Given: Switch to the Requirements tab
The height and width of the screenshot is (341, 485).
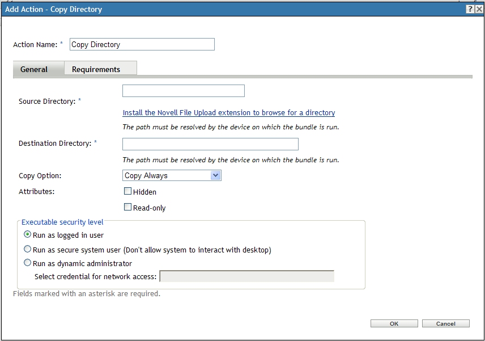Looking at the screenshot, I should click(x=100, y=68).
